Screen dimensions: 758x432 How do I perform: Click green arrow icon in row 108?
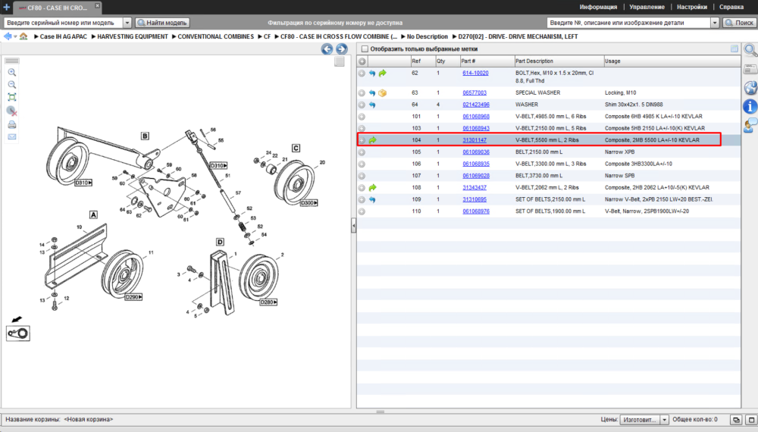(x=373, y=187)
